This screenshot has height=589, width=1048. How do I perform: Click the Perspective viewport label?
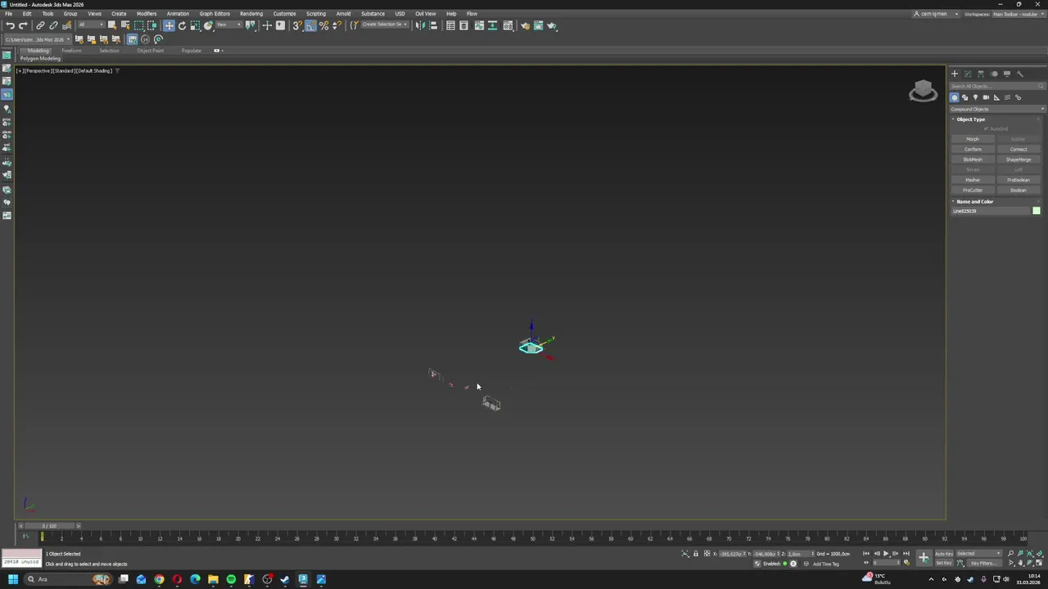[39, 71]
